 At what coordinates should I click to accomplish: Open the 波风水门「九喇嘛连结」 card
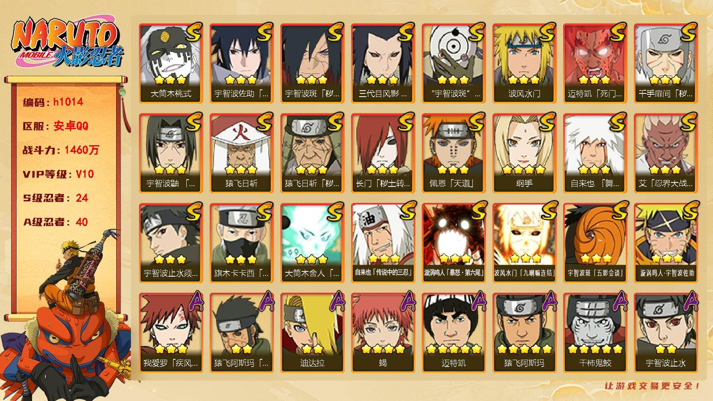524,243
